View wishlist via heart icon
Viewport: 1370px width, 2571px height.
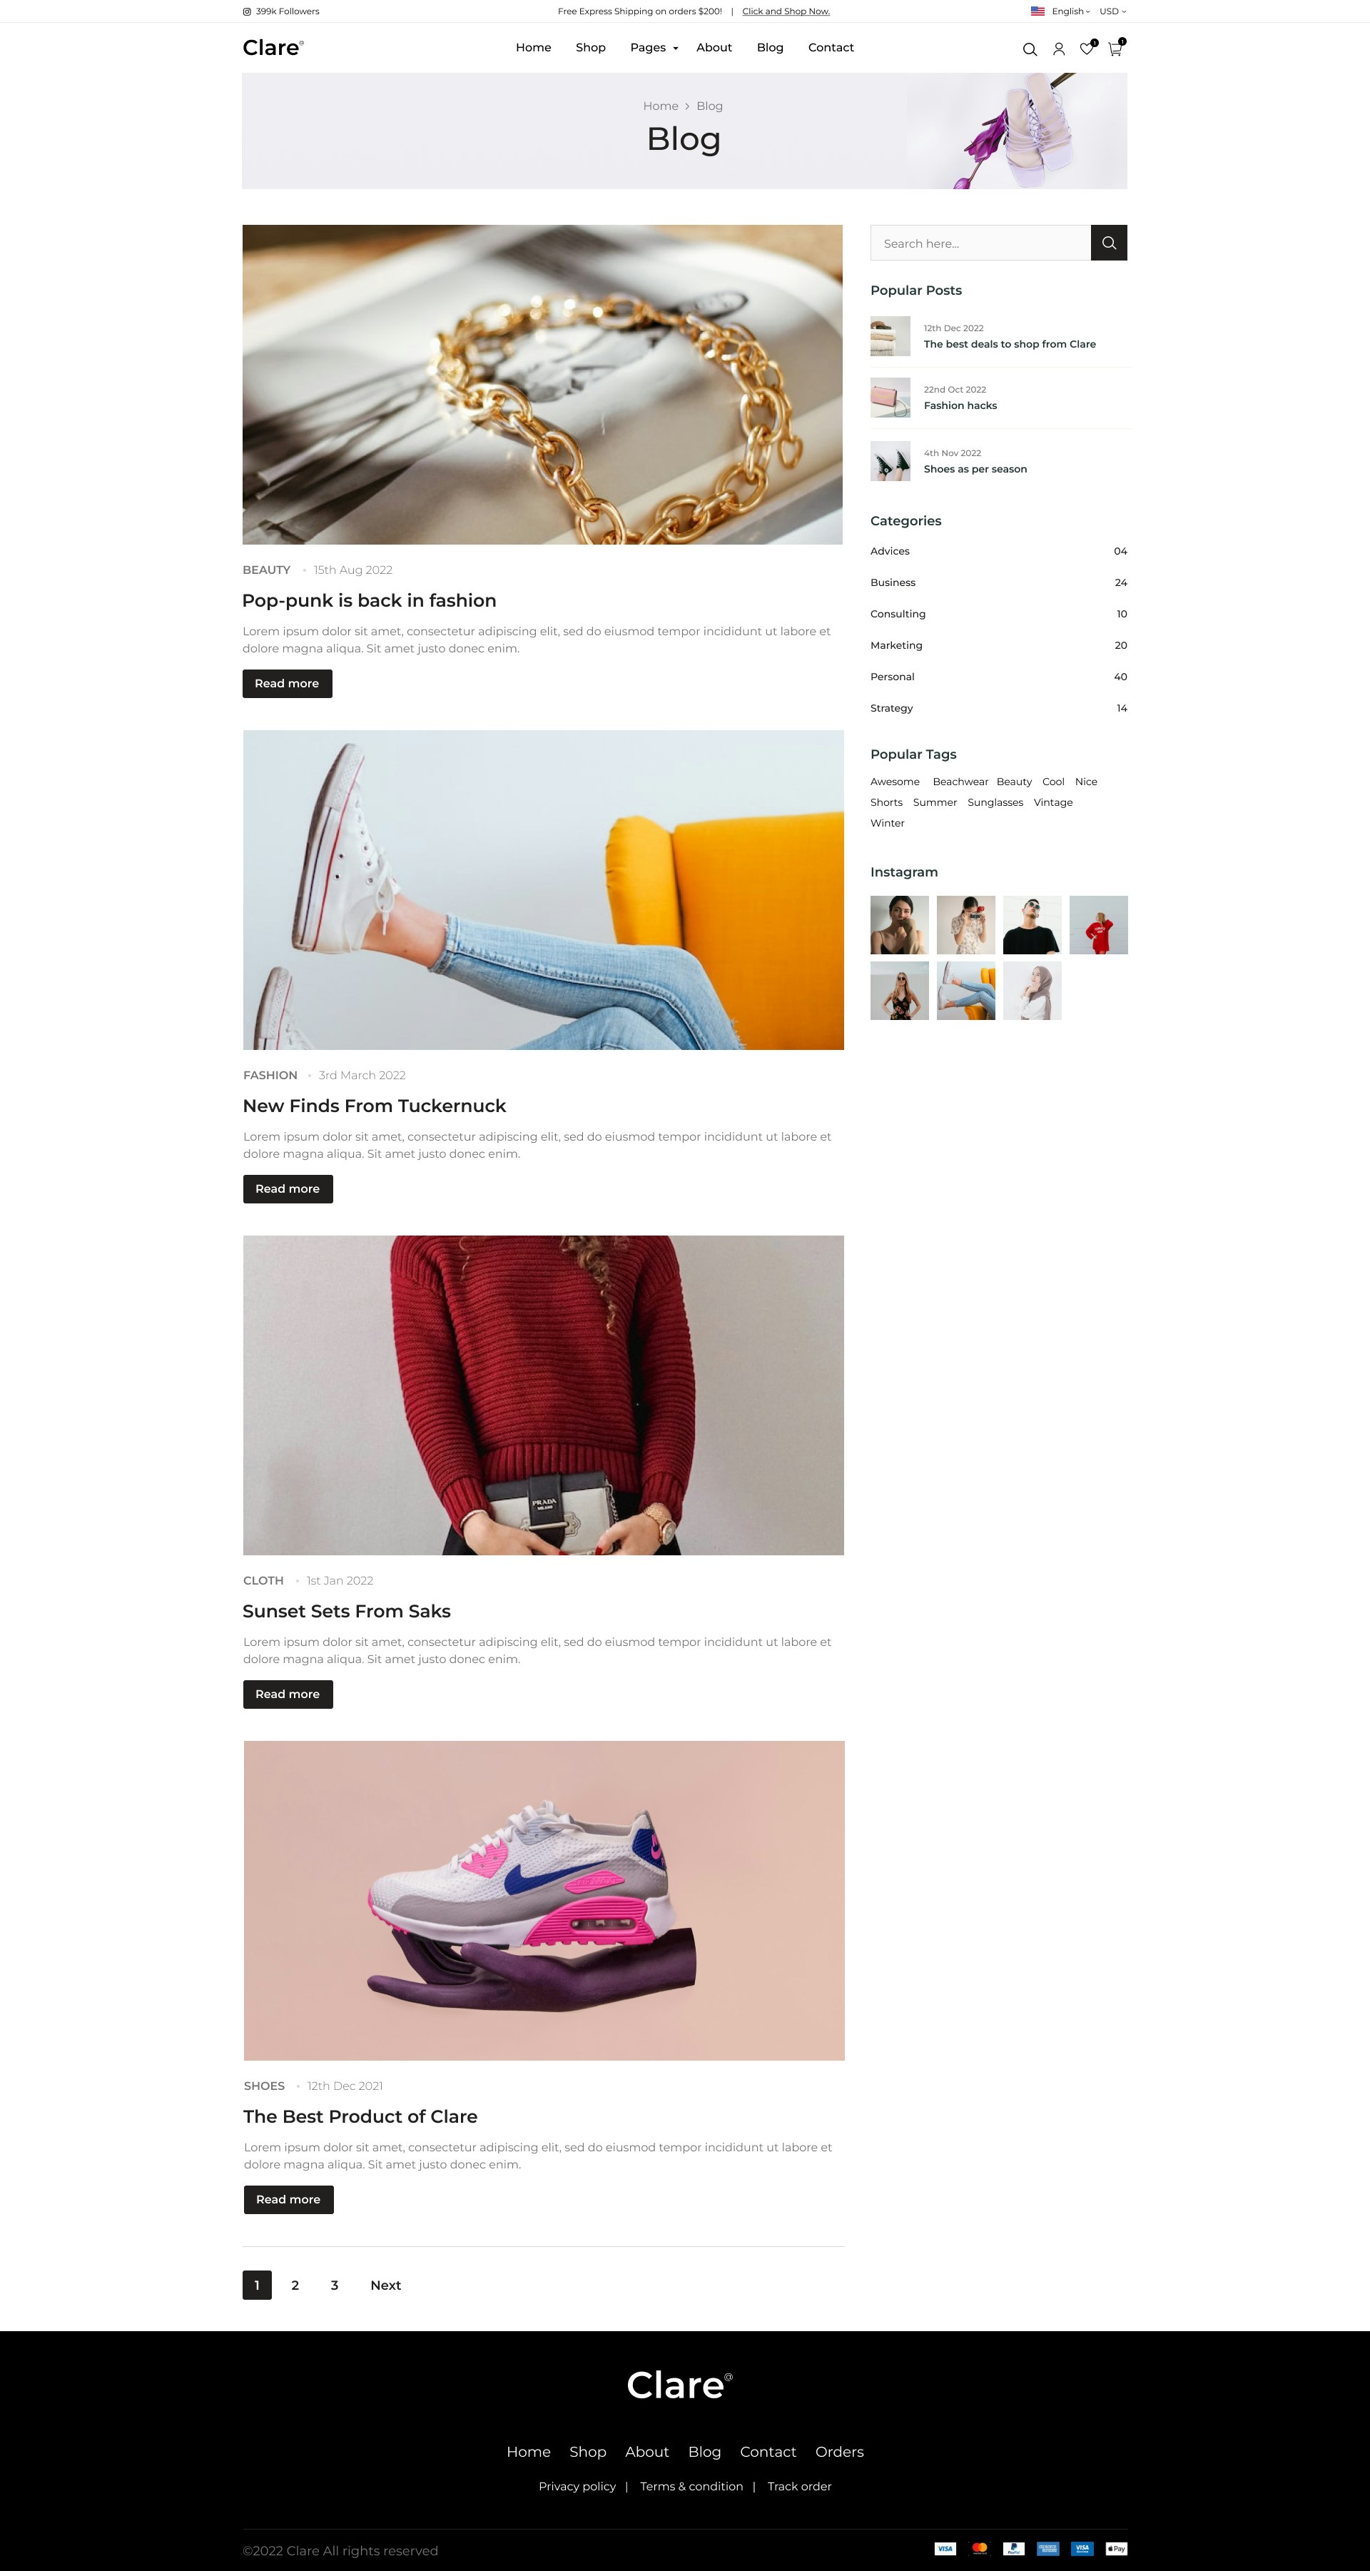pyautogui.click(x=1087, y=48)
